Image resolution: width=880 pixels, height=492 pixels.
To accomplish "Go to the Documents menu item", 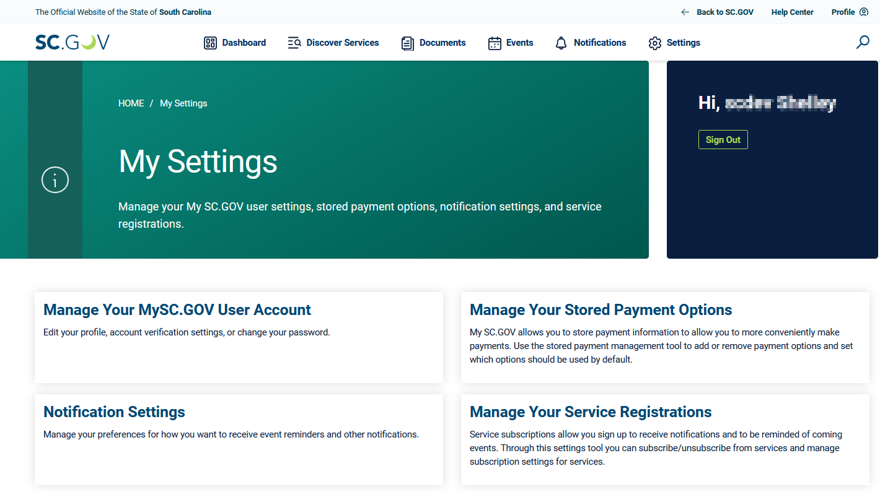I will point(433,43).
